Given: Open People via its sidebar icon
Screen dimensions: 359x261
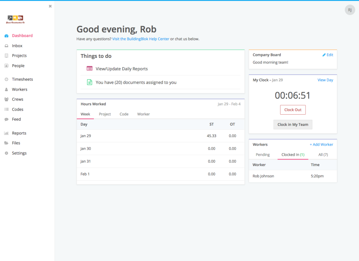Looking at the screenshot, I should click(6, 65).
